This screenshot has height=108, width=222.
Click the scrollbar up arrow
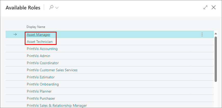coord(216,34)
